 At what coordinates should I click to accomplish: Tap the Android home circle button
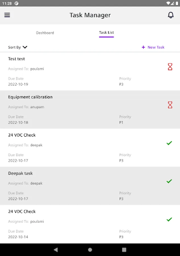pos(90,250)
